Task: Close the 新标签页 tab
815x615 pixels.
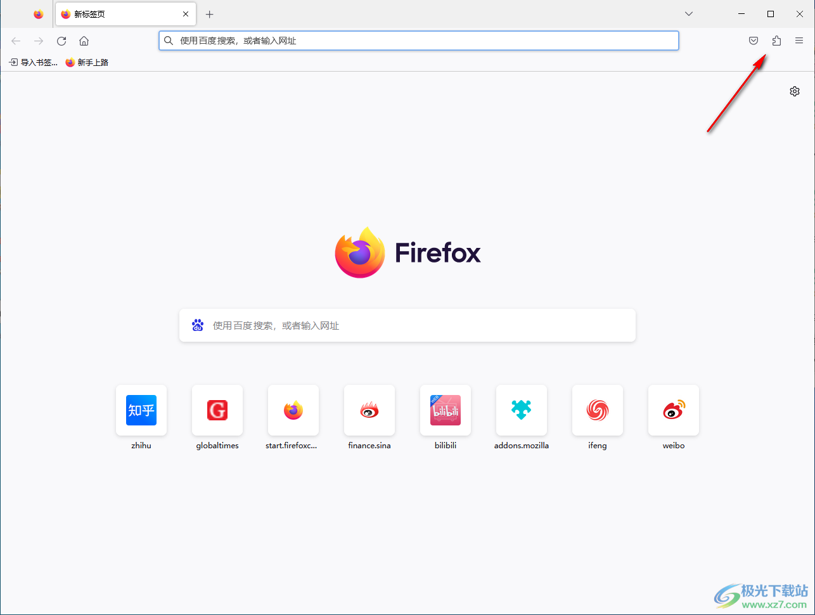Action: [186, 14]
